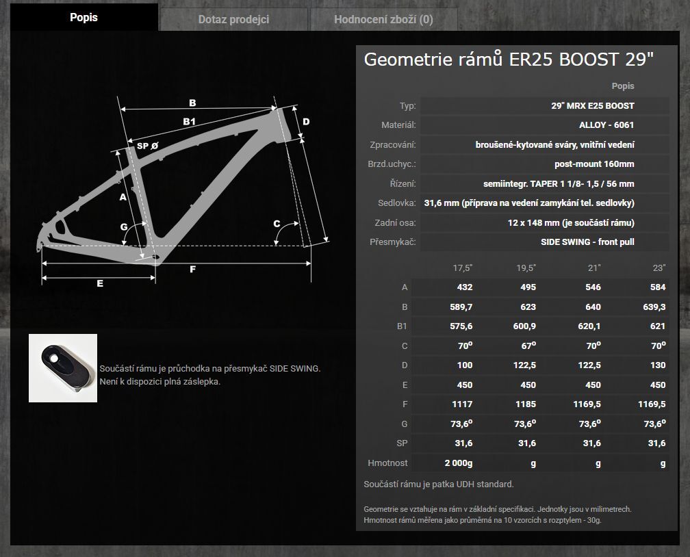Select the 19,5" size column header
The width and height of the screenshot is (690, 557).
(x=525, y=268)
